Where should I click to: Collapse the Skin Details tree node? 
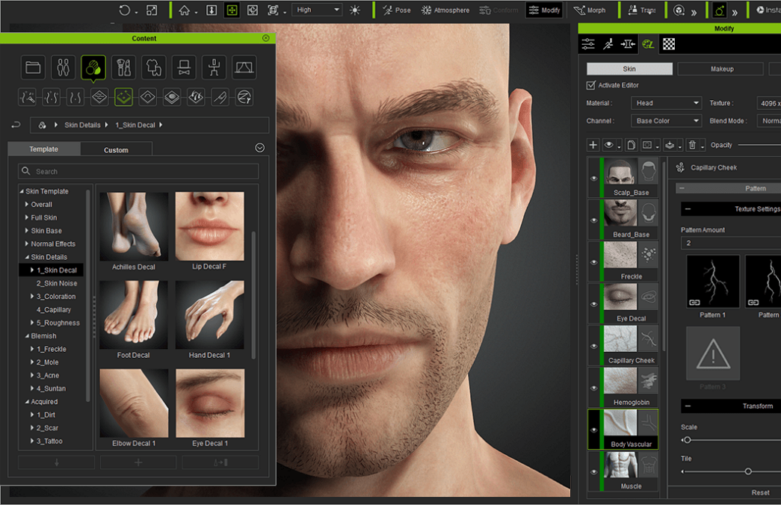[x=26, y=257]
